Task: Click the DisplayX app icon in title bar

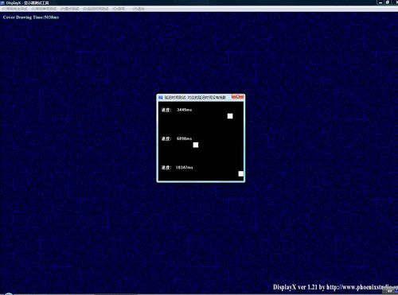Action: pos(2,2)
